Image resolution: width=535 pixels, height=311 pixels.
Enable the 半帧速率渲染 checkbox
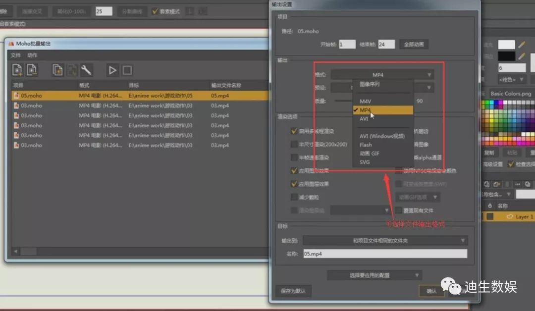[x=294, y=157]
